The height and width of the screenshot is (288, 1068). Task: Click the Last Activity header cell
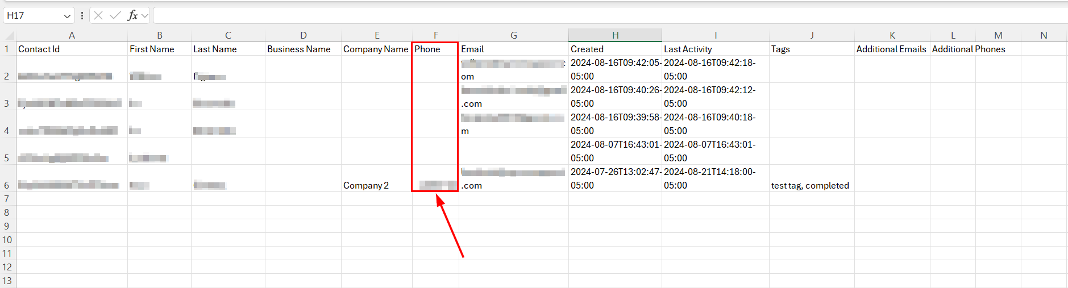[714, 49]
